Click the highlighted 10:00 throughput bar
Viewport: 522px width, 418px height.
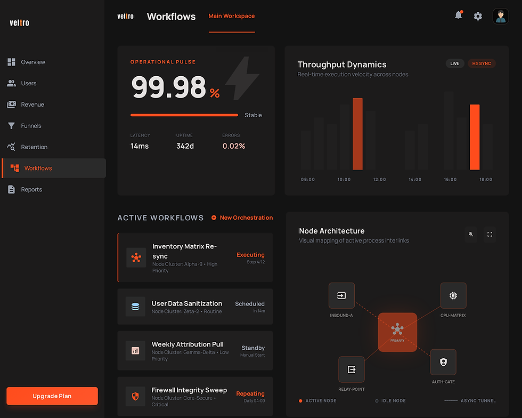click(x=357, y=134)
